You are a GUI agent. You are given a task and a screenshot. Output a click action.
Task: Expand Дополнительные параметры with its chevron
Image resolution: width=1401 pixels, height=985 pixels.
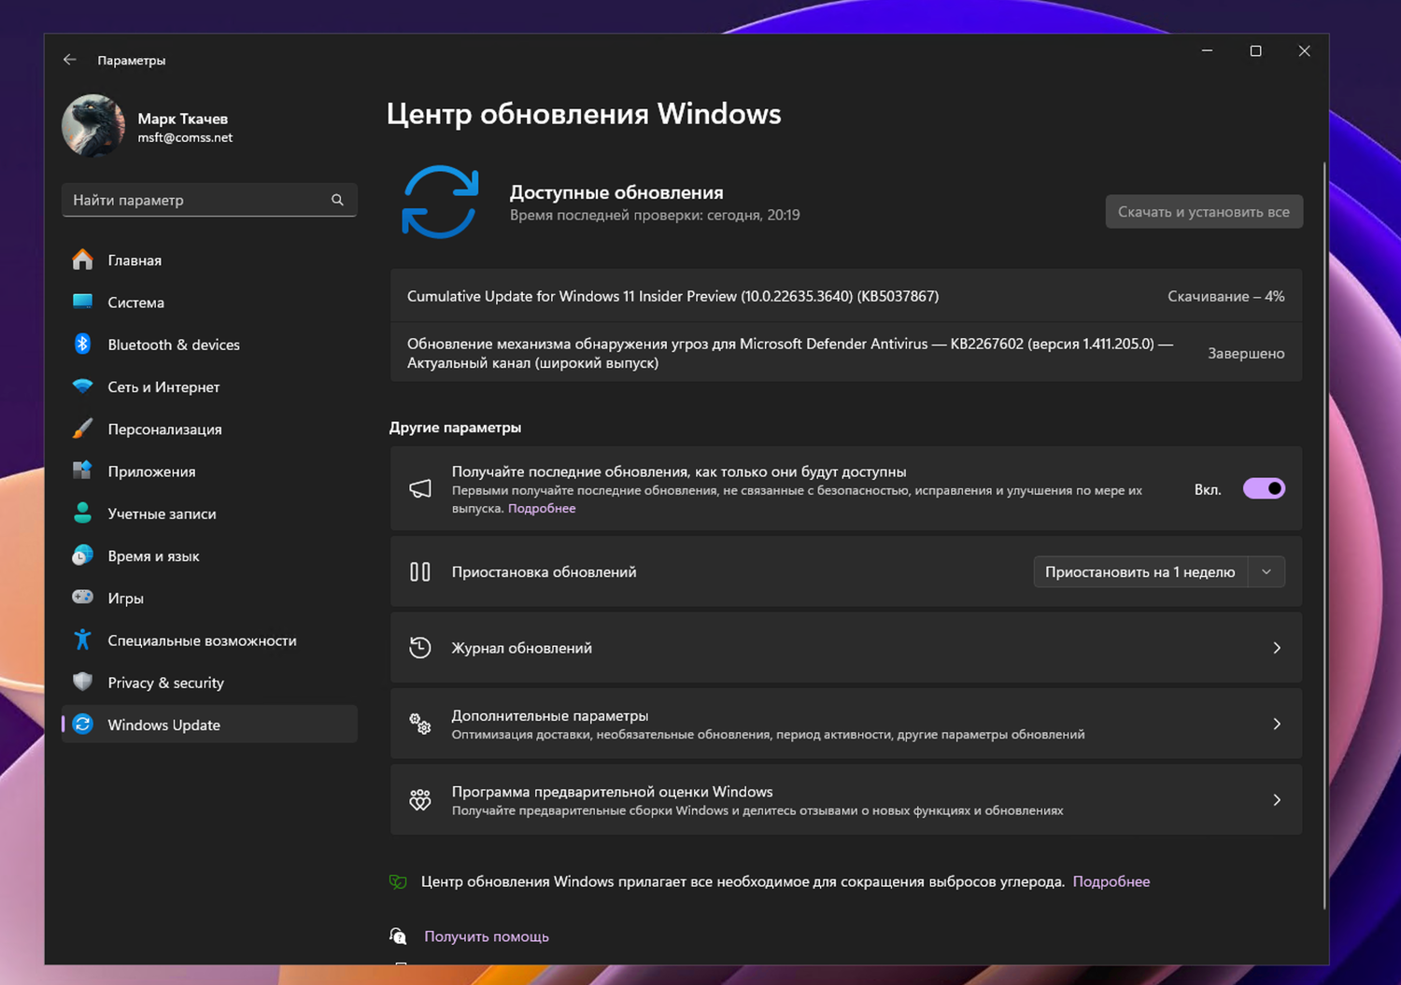[x=1277, y=724]
